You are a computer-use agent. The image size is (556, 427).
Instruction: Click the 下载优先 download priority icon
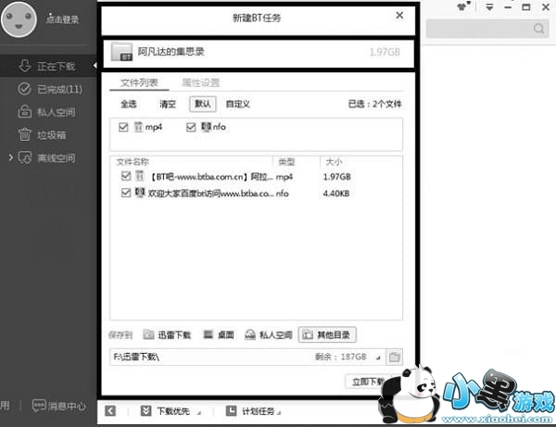pyautogui.click(x=145, y=410)
